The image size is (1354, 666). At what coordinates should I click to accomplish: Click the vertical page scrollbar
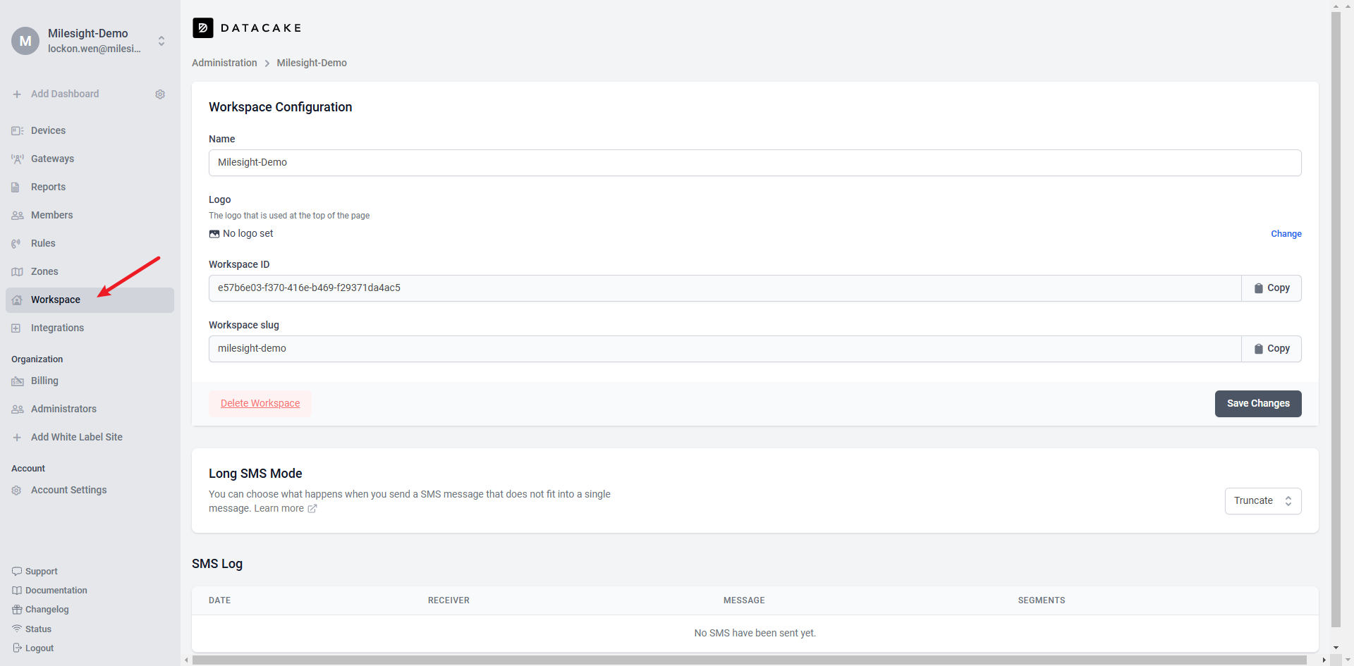1336,319
